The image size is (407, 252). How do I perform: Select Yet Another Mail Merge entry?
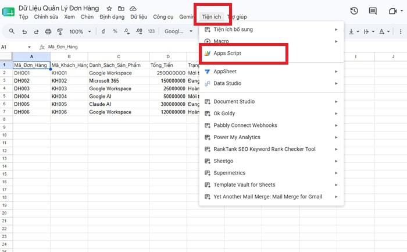click(272, 197)
